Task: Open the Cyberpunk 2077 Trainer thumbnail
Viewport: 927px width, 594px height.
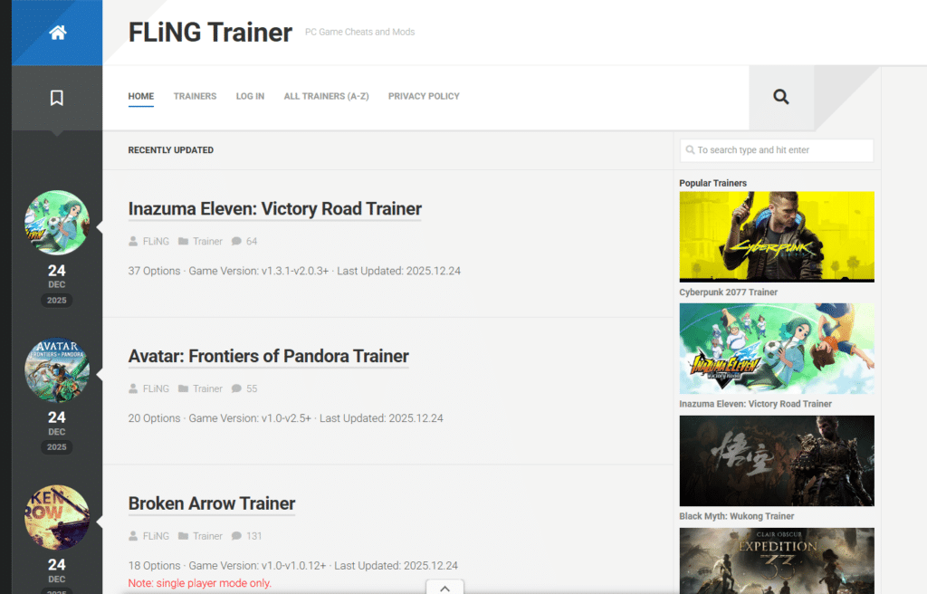Action: coord(777,236)
